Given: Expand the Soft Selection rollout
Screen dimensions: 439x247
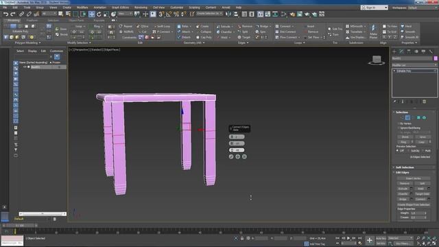Looking at the screenshot, I should (405, 167).
